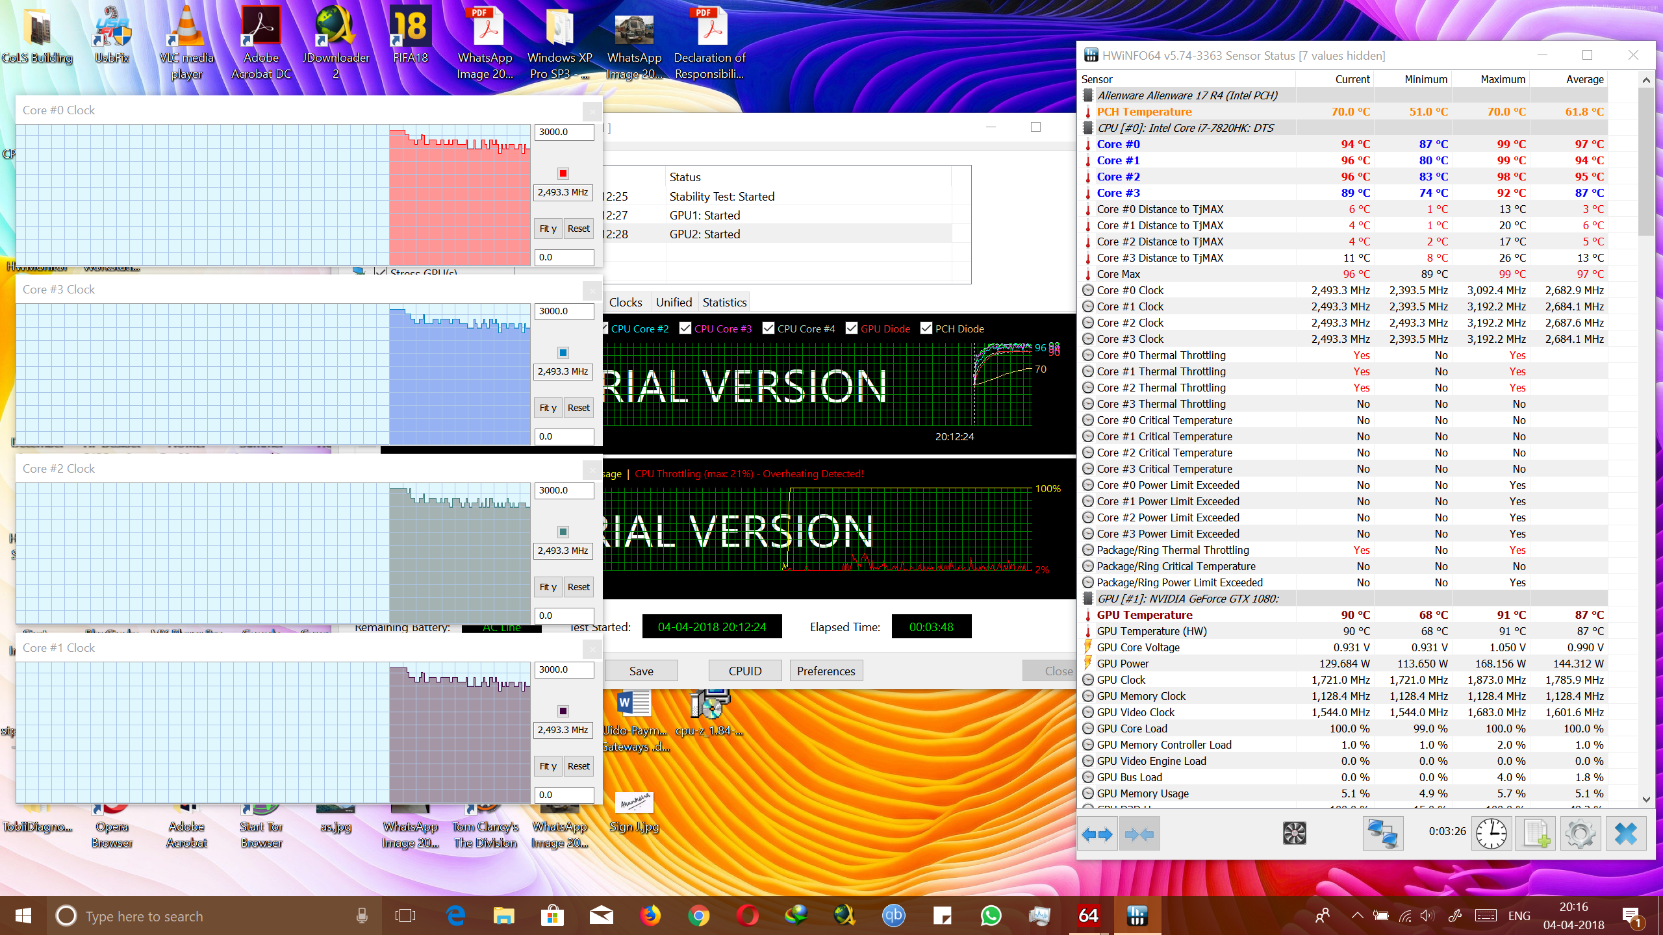The height and width of the screenshot is (935, 1663).
Task: Click the red color swatch in Core #0 Clock
Action: click(563, 173)
